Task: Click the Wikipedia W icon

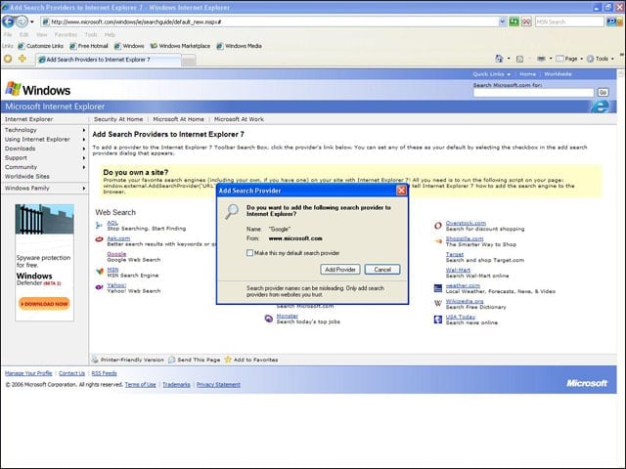Action: click(438, 303)
